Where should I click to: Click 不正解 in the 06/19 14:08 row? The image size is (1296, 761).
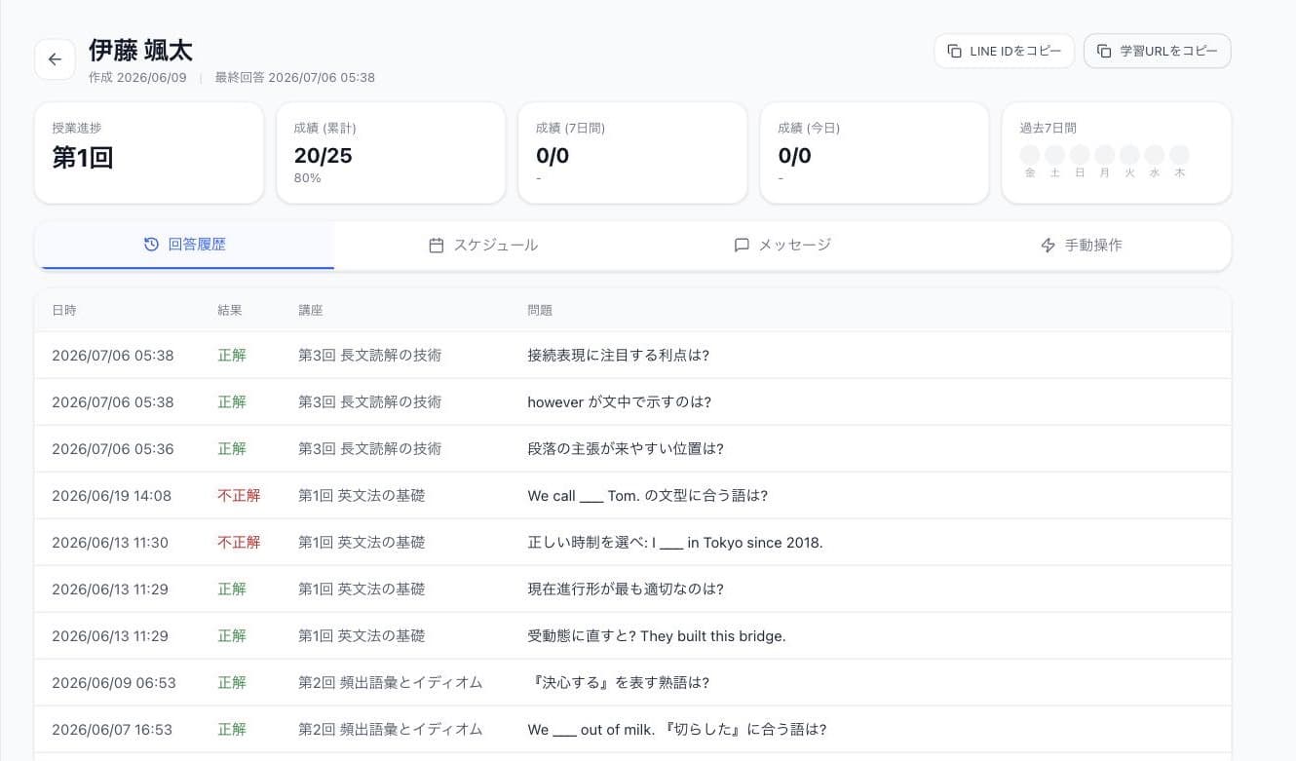pos(239,496)
